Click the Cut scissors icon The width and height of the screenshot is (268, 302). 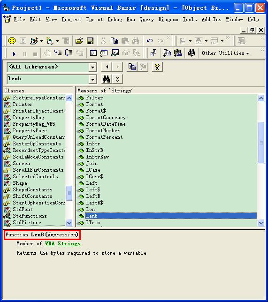click(103, 41)
